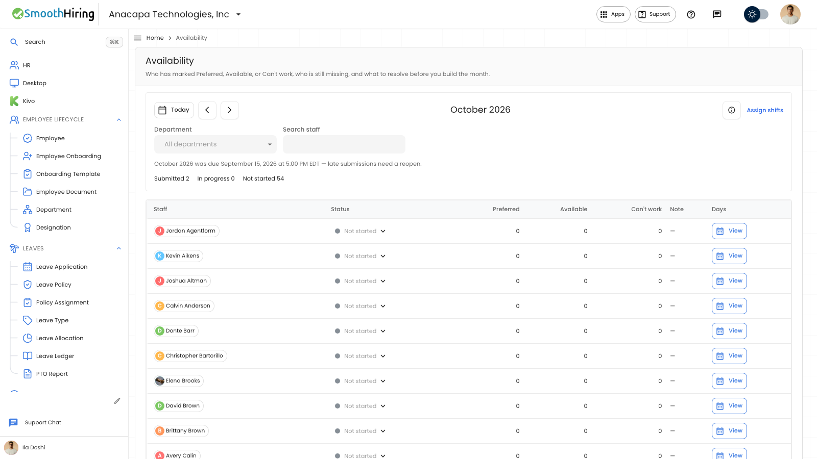Go to next month arrow
Image resolution: width=817 pixels, height=459 pixels.
[230, 110]
